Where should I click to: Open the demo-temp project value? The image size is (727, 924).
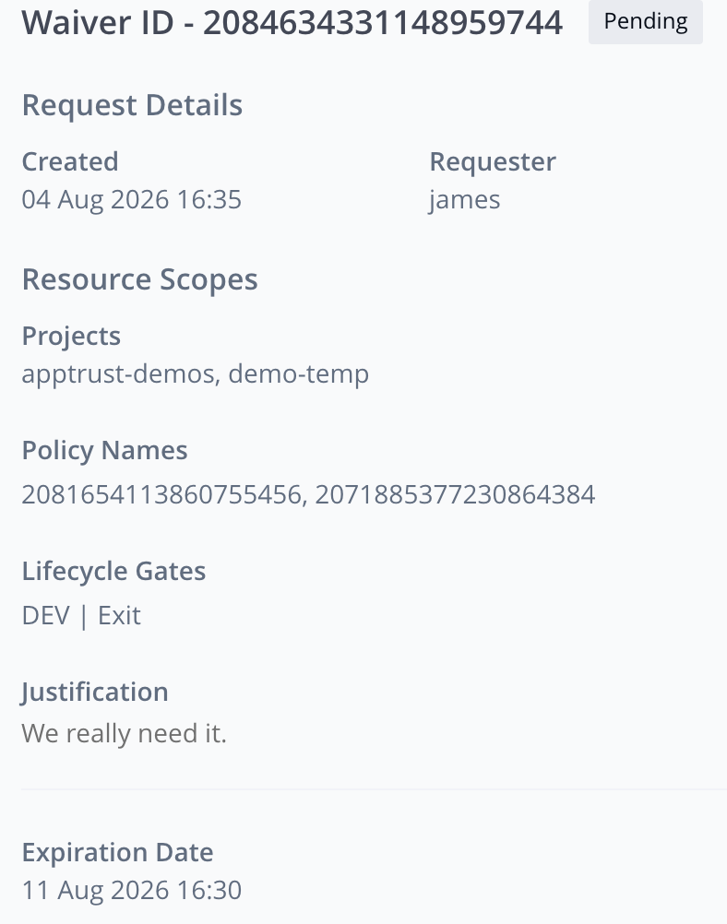click(x=298, y=373)
